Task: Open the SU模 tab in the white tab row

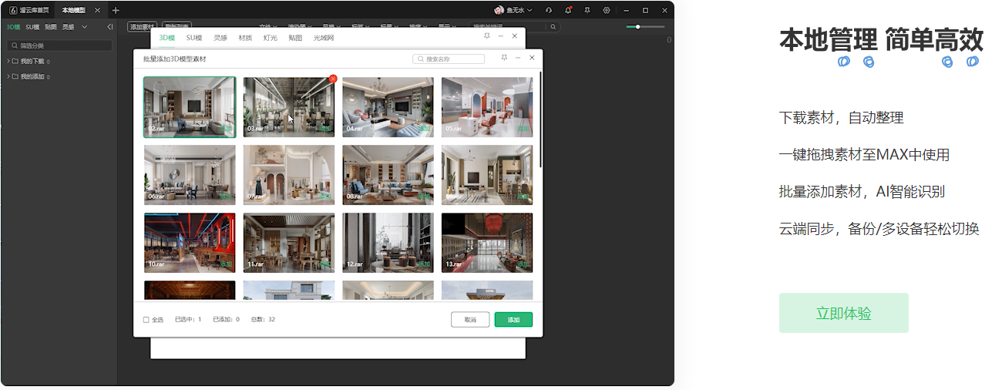Action: [x=194, y=37]
